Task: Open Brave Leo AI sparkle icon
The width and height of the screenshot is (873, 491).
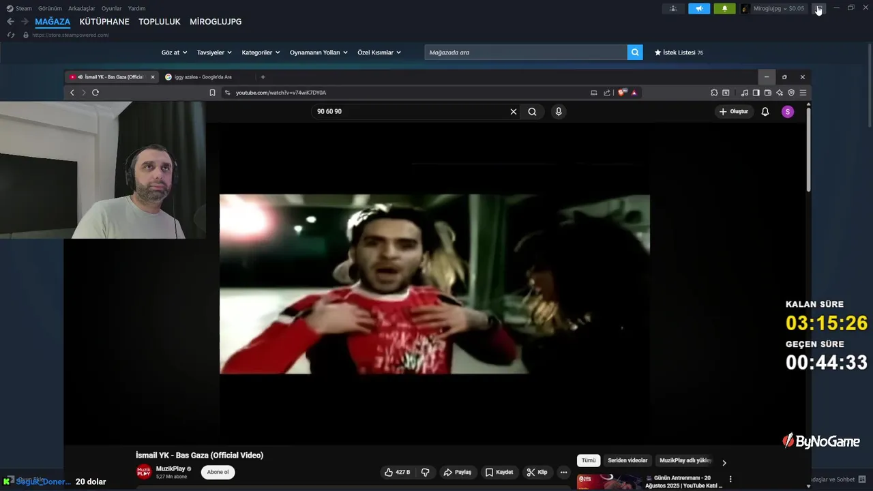Action: coord(780,93)
